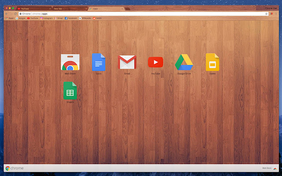Image resolution: width=282 pixels, height=176 pixels.
Task: Open the Gmail app icon
Action: (x=127, y=62)
